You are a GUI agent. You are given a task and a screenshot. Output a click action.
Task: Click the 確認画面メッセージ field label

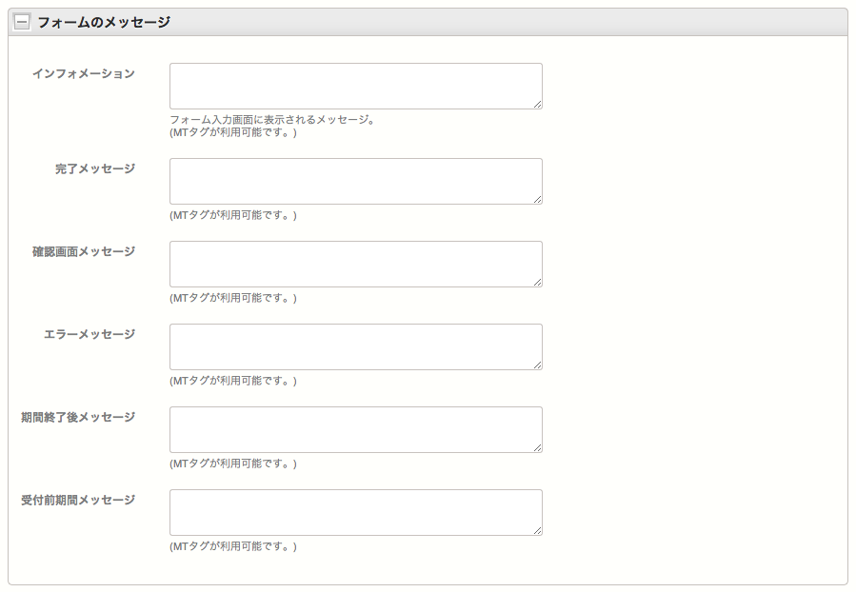84,251
